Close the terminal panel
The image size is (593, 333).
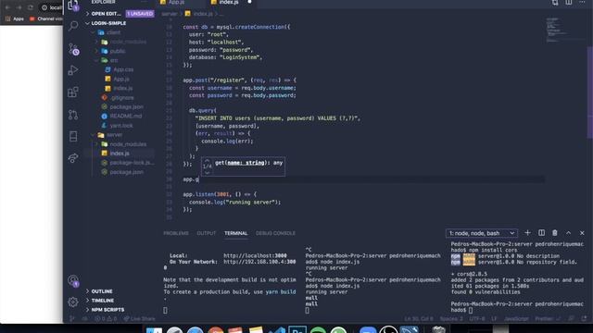coord(582,233)
